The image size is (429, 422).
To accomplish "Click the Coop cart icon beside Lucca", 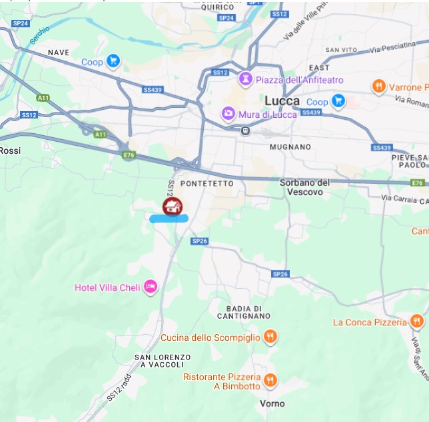I will [338, 101].
